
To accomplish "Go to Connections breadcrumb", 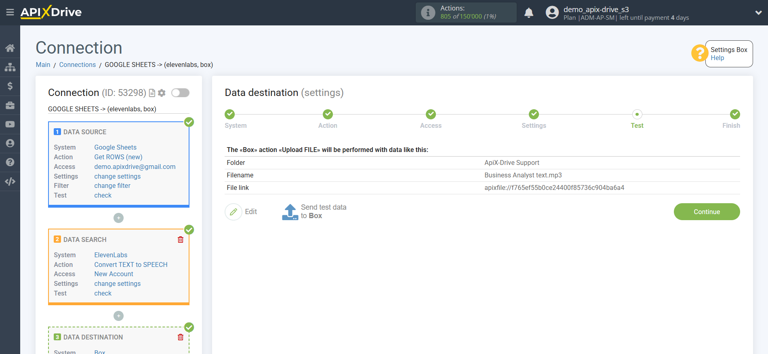I will [77, 65].
